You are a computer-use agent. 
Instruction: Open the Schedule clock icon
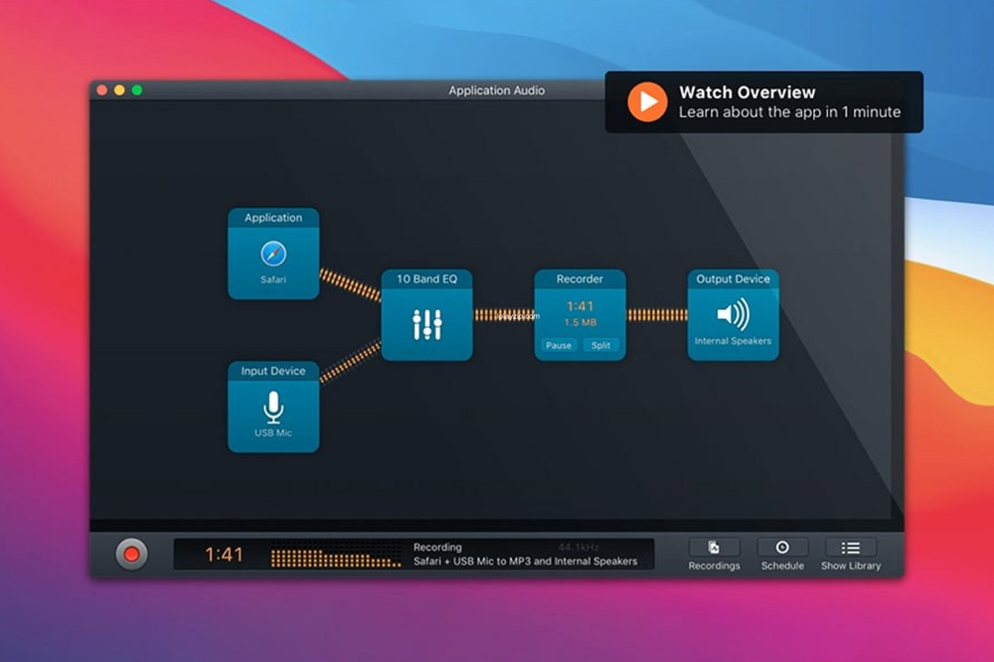pos(782,548)
